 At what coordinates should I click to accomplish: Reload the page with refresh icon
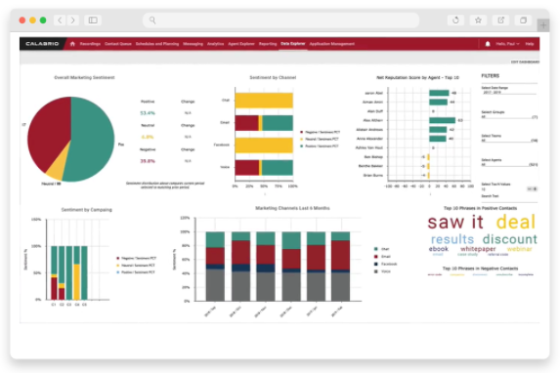point(455,20)
